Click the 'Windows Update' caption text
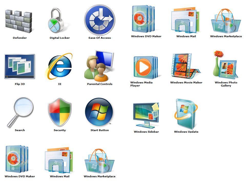This screenshot has width=246, height=186. pyautogui.click(x=186, y=132)
